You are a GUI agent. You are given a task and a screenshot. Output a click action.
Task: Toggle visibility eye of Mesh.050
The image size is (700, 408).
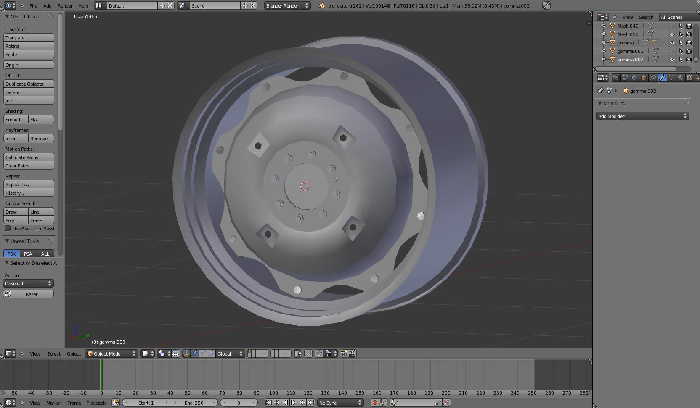[672, 34]
